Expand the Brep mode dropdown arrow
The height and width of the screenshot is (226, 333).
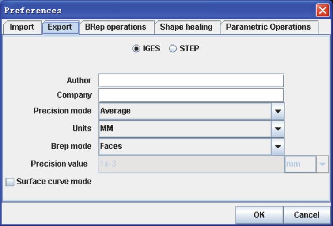[x=278, y=146]
